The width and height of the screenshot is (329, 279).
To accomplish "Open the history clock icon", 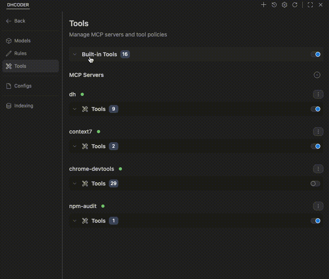I will point(274,5).
